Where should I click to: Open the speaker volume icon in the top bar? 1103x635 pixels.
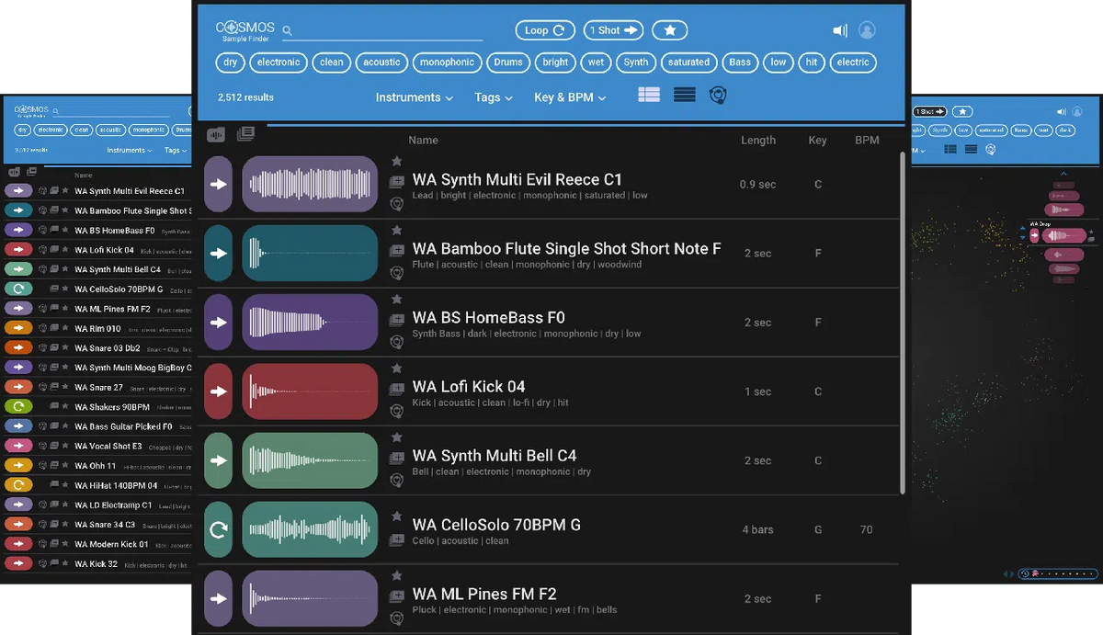pyautogui.click(x=839, y=29)
